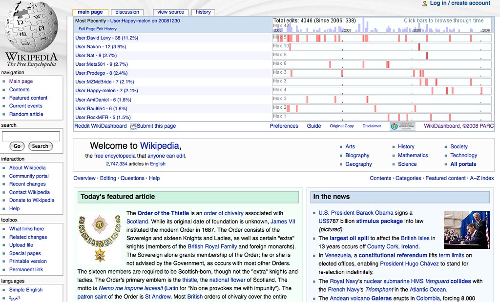This screenshot has height=302, width=500.
Task: Open the A–Z index
Action: [482, 179]
